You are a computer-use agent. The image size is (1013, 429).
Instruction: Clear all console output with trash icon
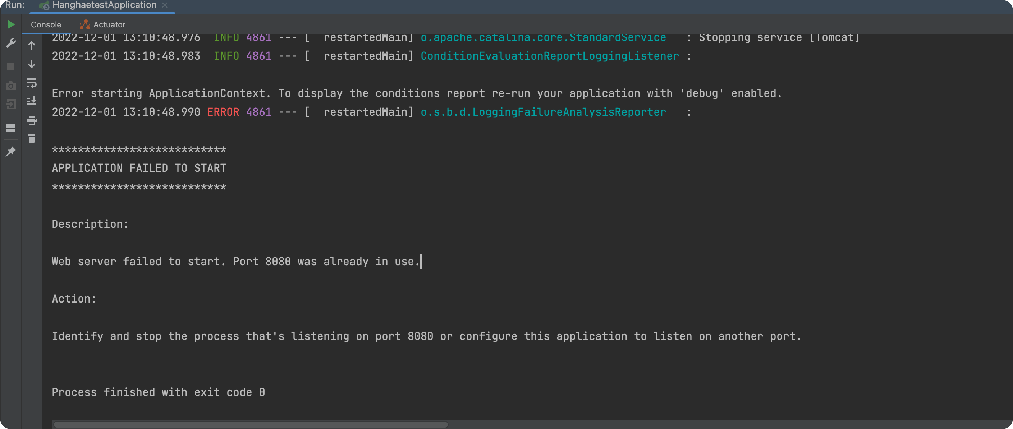[x=32, y=138]
